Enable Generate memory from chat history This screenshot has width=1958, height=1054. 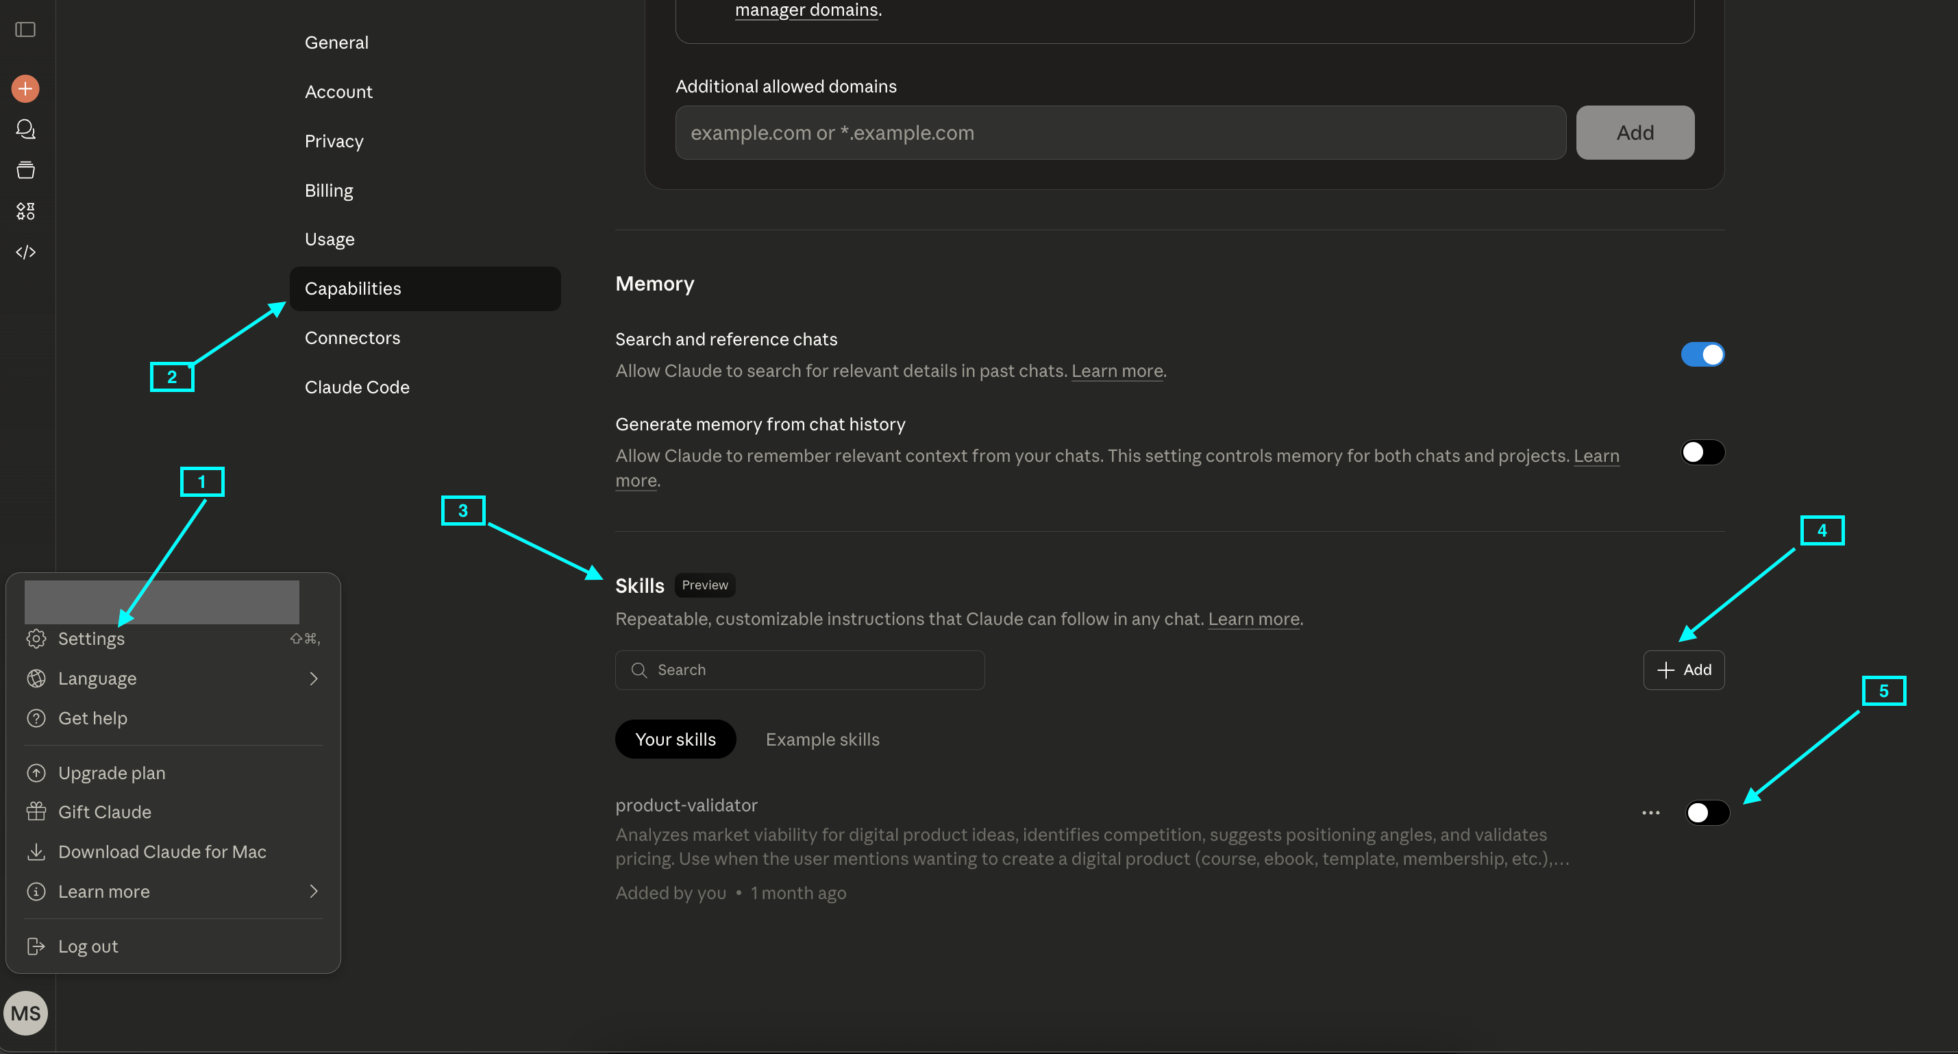(x=1702, y=452)
